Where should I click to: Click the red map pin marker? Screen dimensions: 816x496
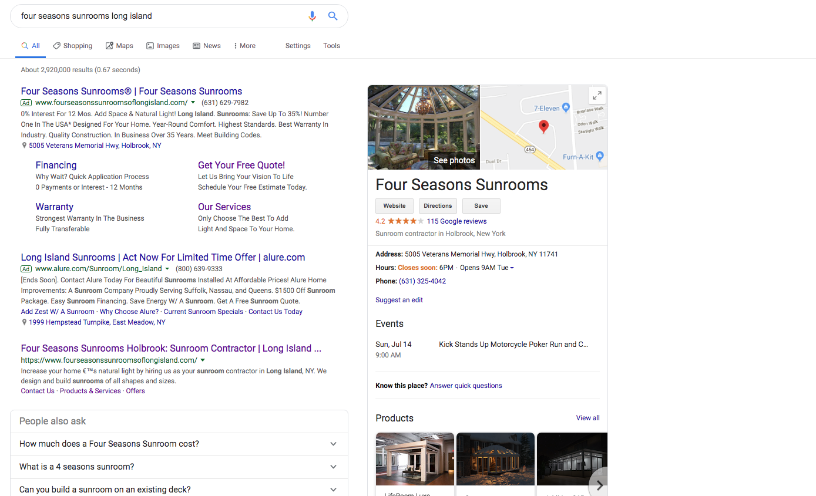click(543, 126)
